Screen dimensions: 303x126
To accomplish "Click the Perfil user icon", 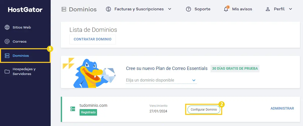I will [268, 9].
